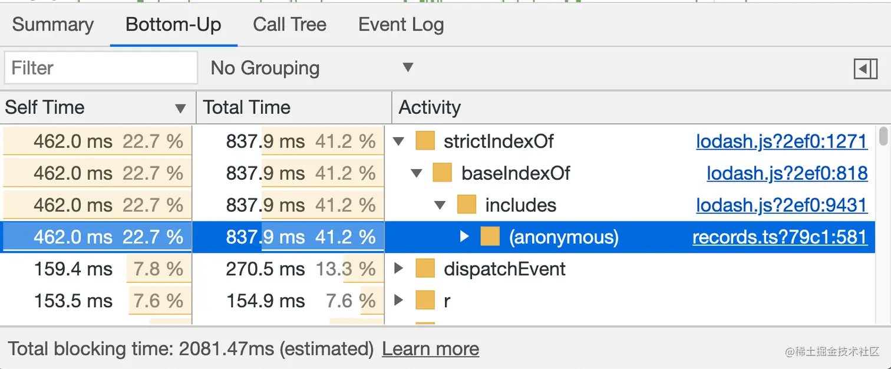Image resolution: width=891 pixels, height=369 pixels.
Task: Switch to the Summary tab
Action: pyautogui.click(x=52, y=25)
